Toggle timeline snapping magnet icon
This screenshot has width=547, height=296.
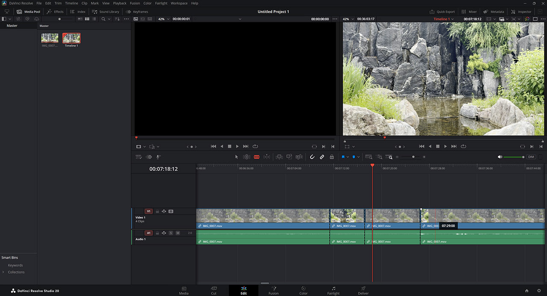312,157
